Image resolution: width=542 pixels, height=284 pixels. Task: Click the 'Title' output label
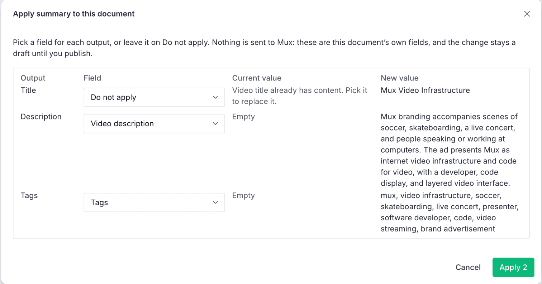[28, 90]
